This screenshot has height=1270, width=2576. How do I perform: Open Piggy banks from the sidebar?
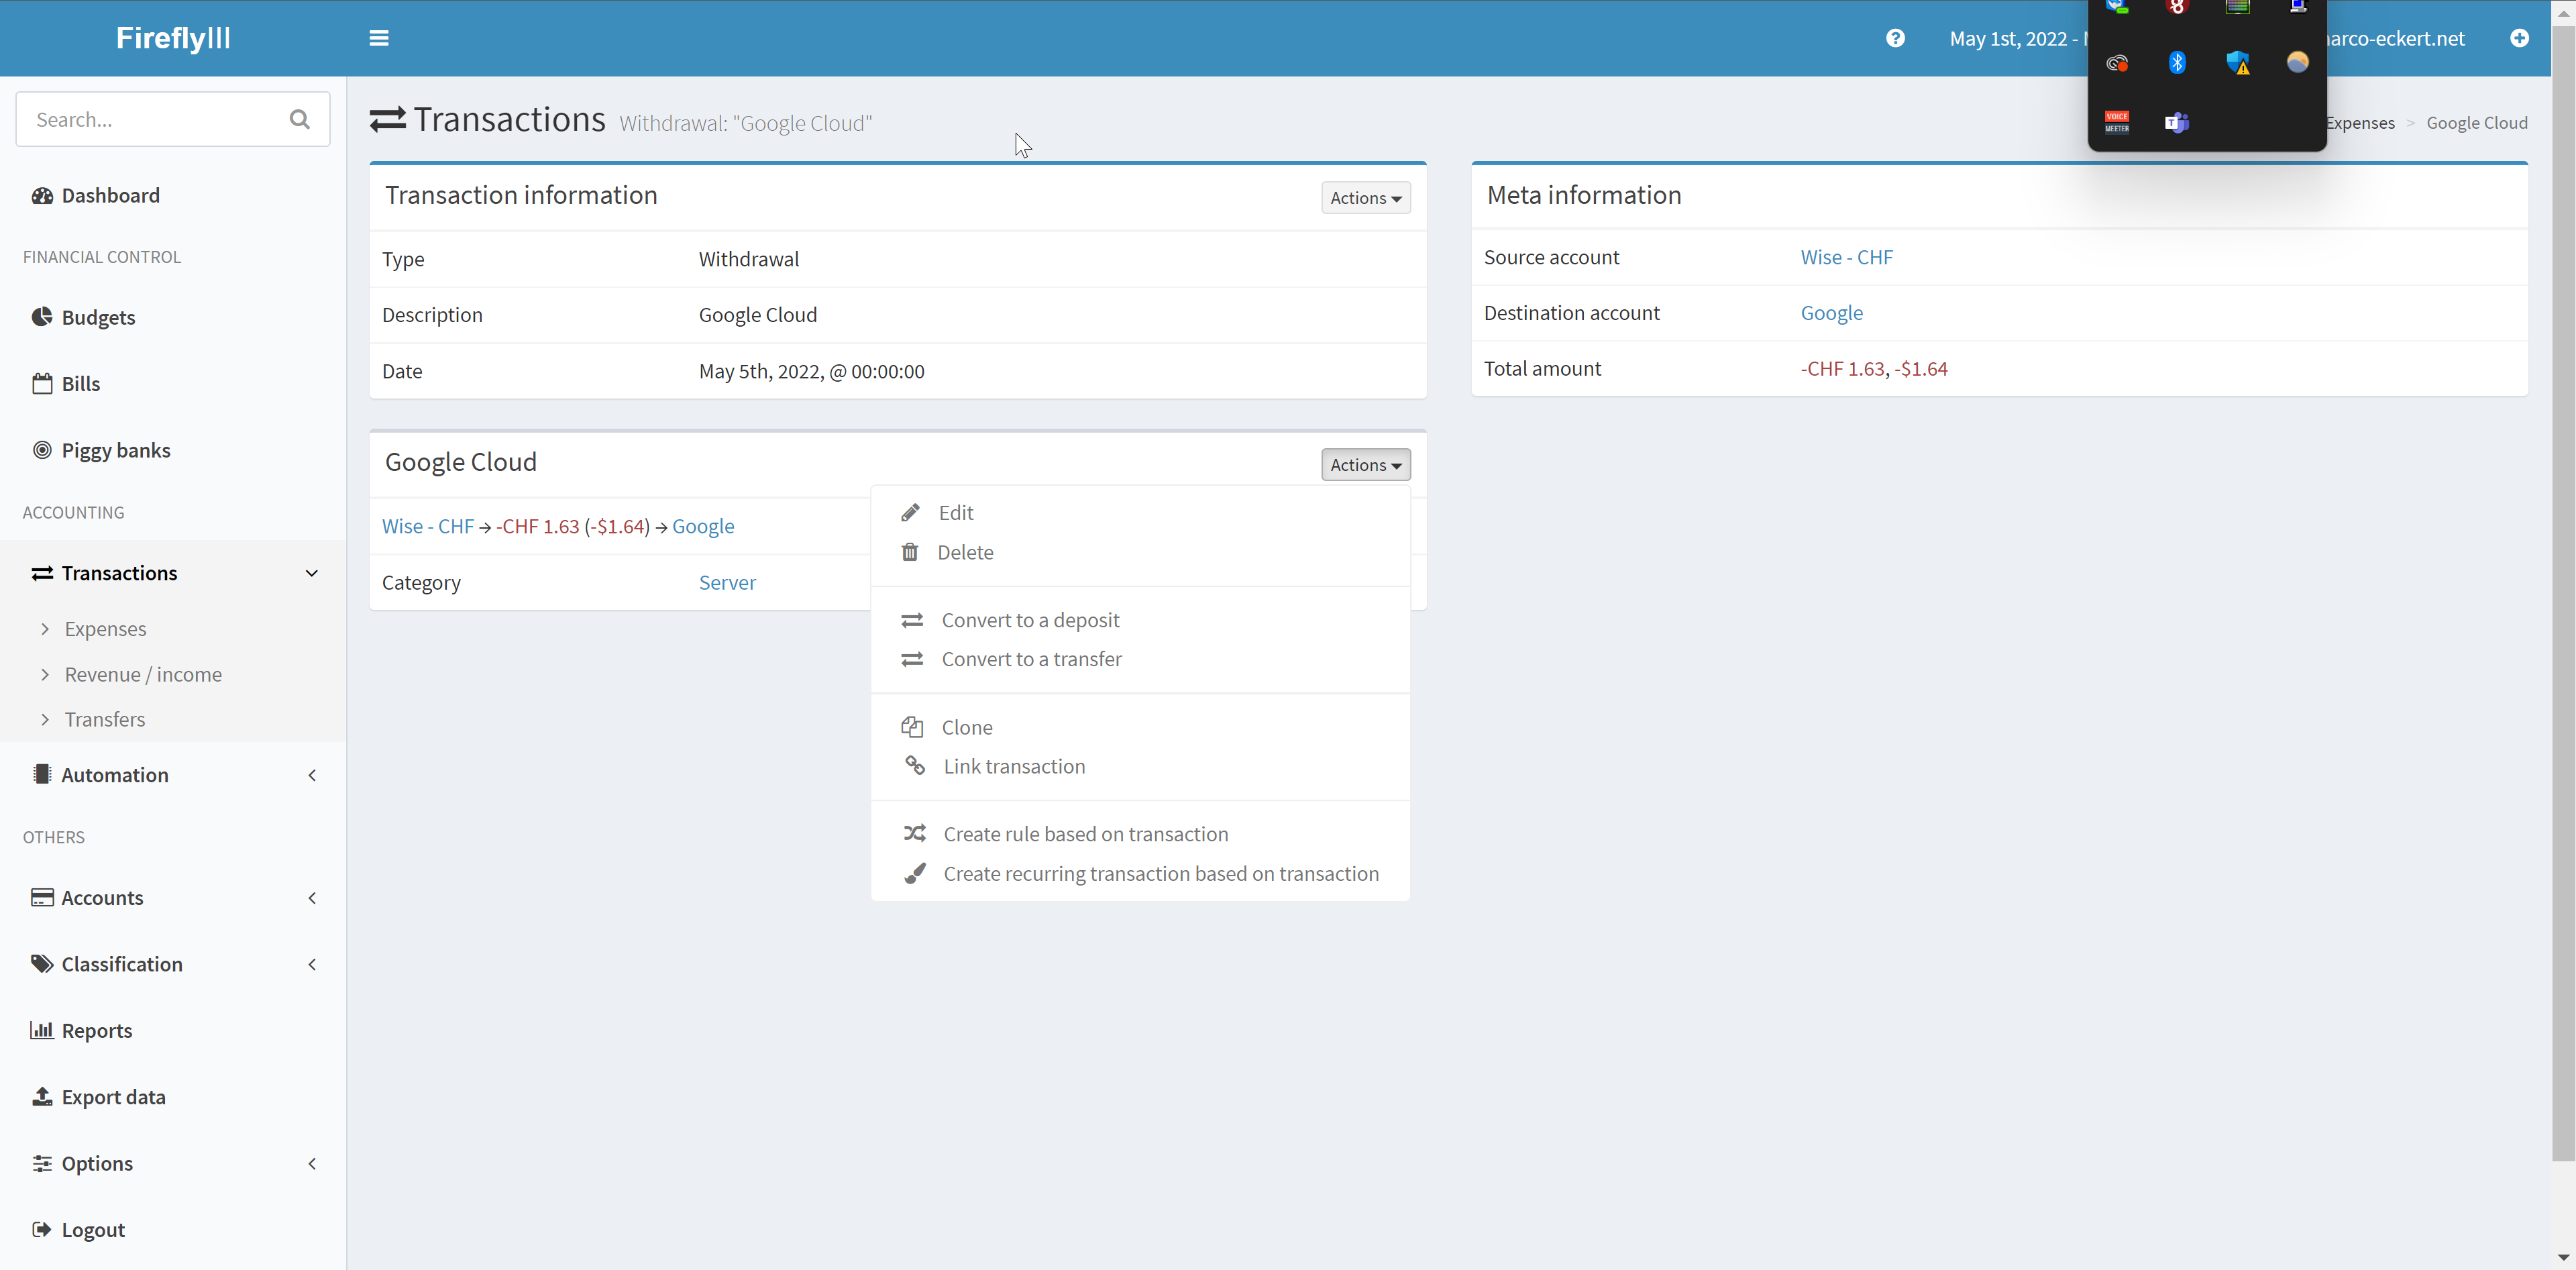[x=115, y=449]
